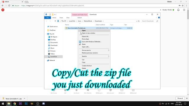Open the Extract ribbon tab
This screenshot has width=189, height=106.
79,18
